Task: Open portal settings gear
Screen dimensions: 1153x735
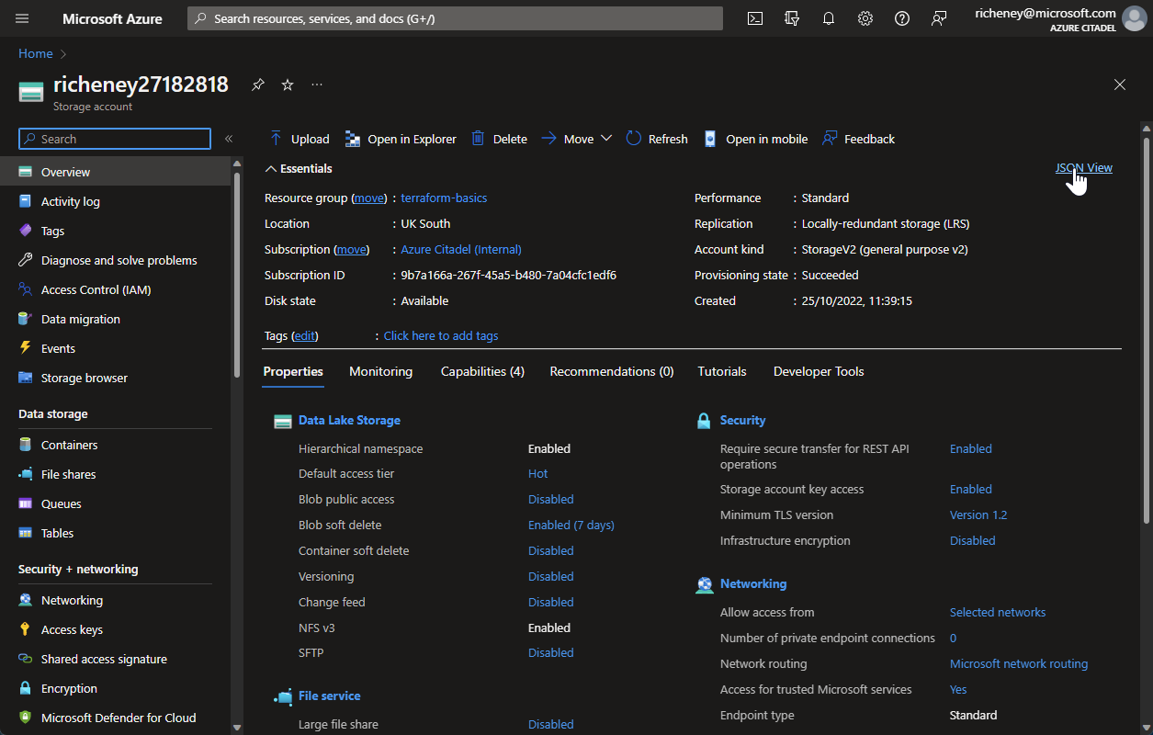Action: pyautogui.click(x=865, y=17)
